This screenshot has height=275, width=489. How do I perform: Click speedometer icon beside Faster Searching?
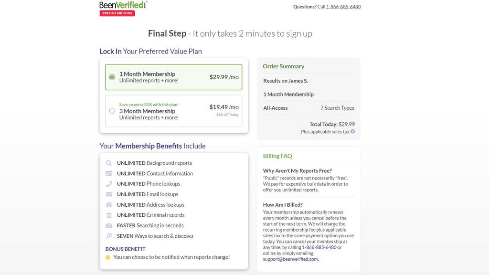109,226
